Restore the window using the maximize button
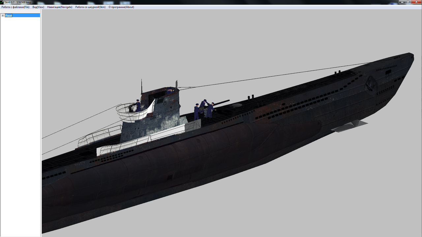Screen dimensions: 422x237 tap(408, 2)
